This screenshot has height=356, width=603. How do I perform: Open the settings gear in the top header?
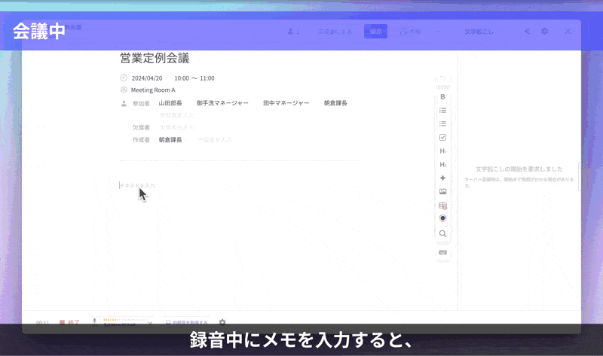(x=545, y=32)
